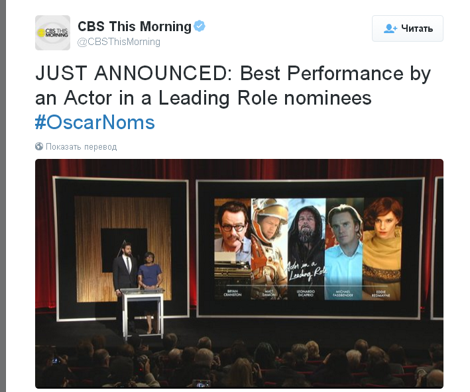
Task: Click the MATT DAMON name caption
Action: point(269,291)
